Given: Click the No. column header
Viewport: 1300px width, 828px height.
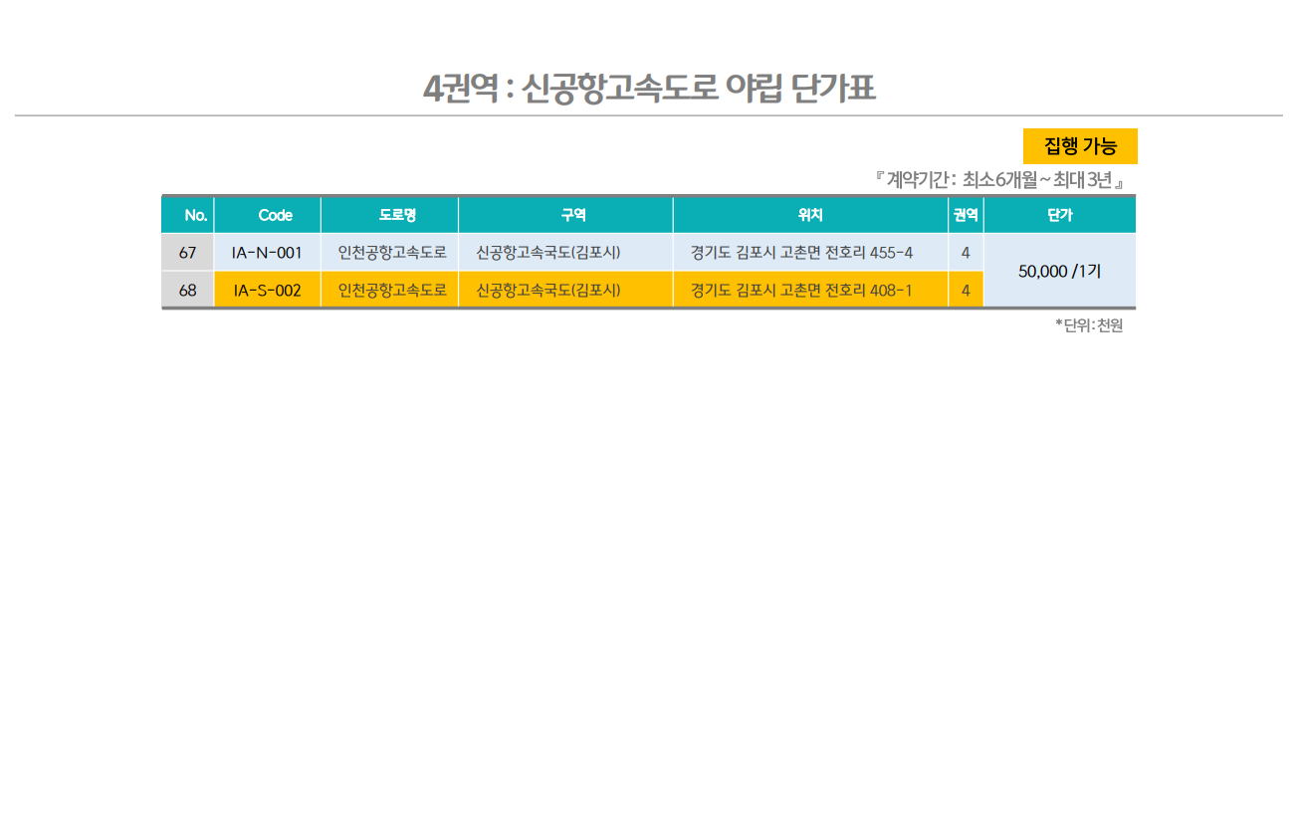Looking at the screenshot, I should click(188, 215).
